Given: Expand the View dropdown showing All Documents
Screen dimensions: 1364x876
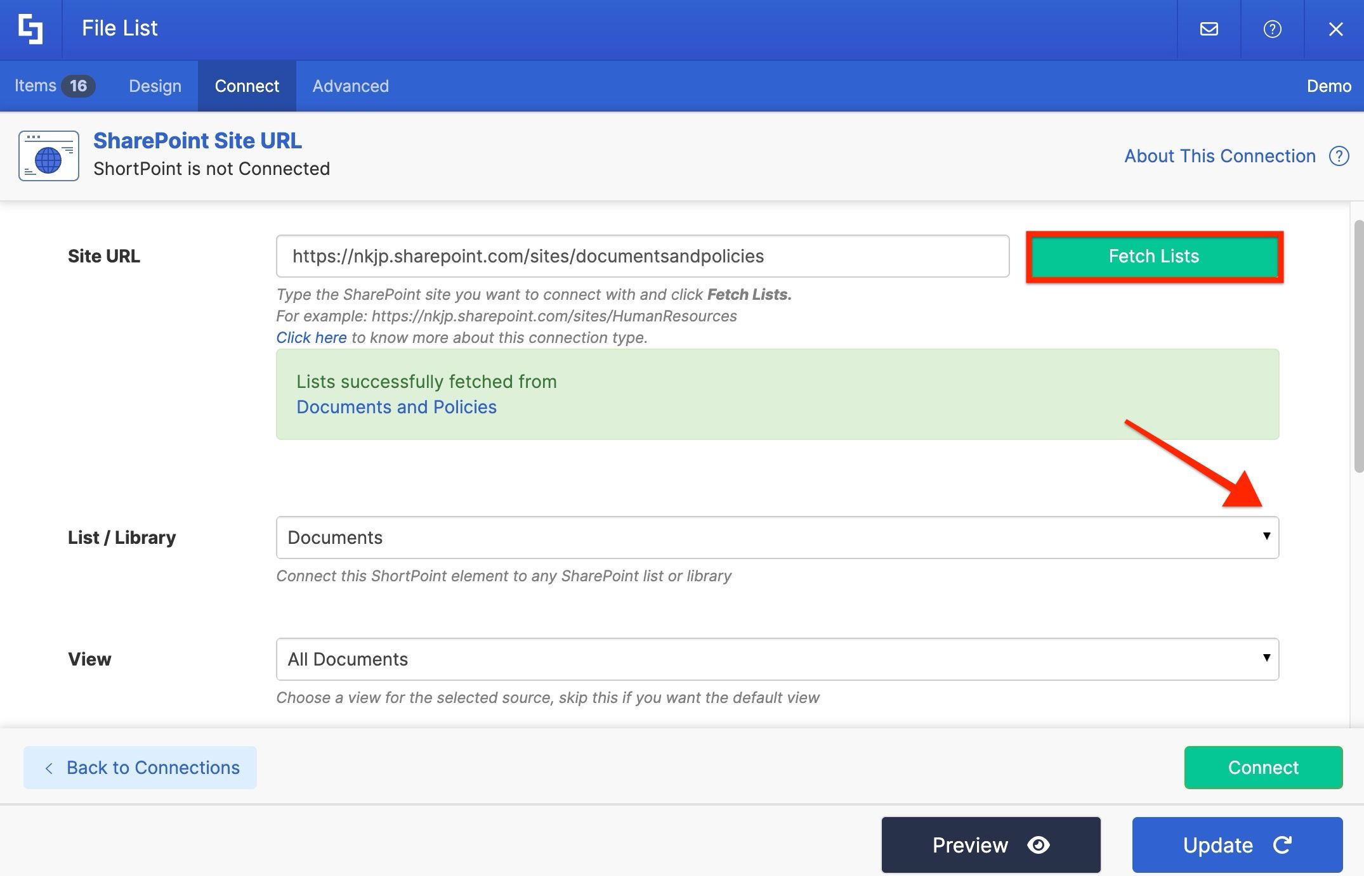Looking at the screenshot, I should pos(777,659).
